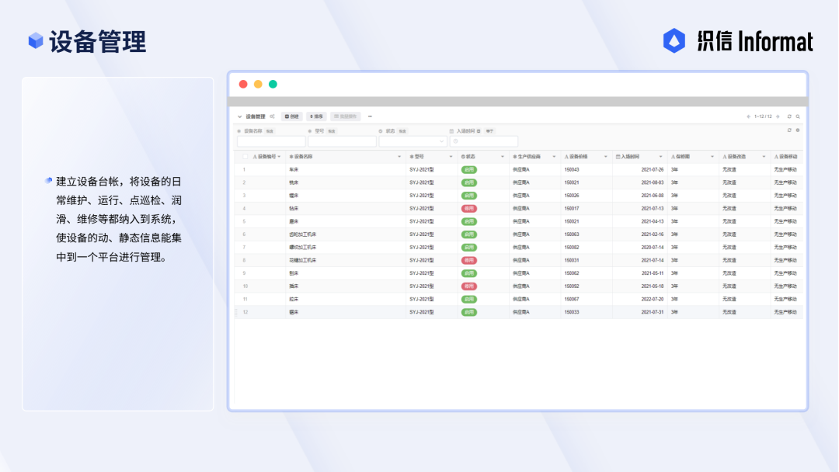The height and width of the screenshot is (472, 839).
Task: Click the share icon beside 设备管理 title
Action: coord(273,116)
